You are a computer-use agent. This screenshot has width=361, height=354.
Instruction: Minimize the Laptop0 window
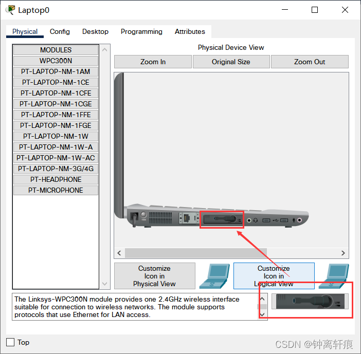pyautogui.click(x=285, y=10)
